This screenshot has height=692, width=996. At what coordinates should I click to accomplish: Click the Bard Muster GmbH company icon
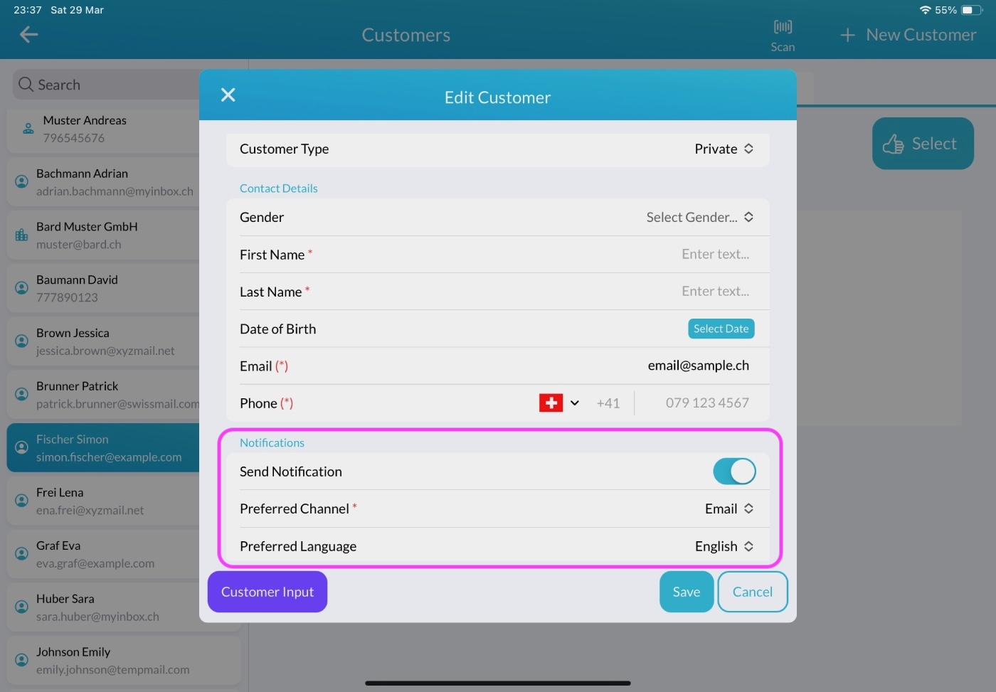22,235
